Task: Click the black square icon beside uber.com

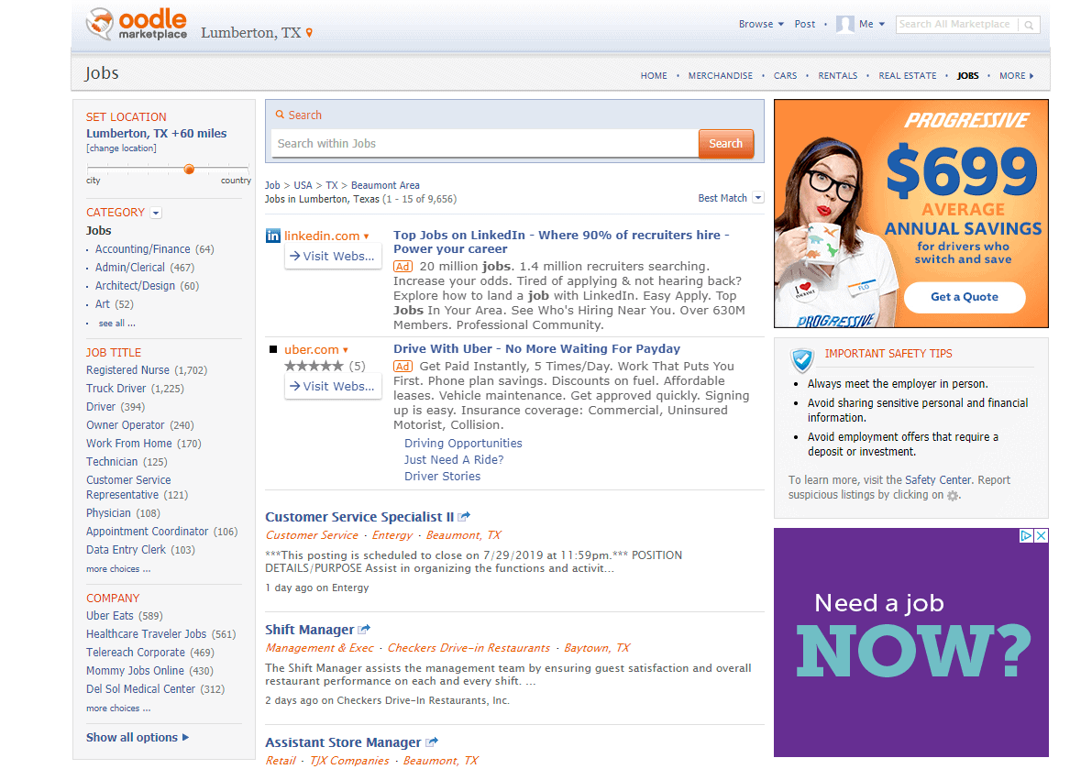Action: pyautogui.click(x=273, y=349)
